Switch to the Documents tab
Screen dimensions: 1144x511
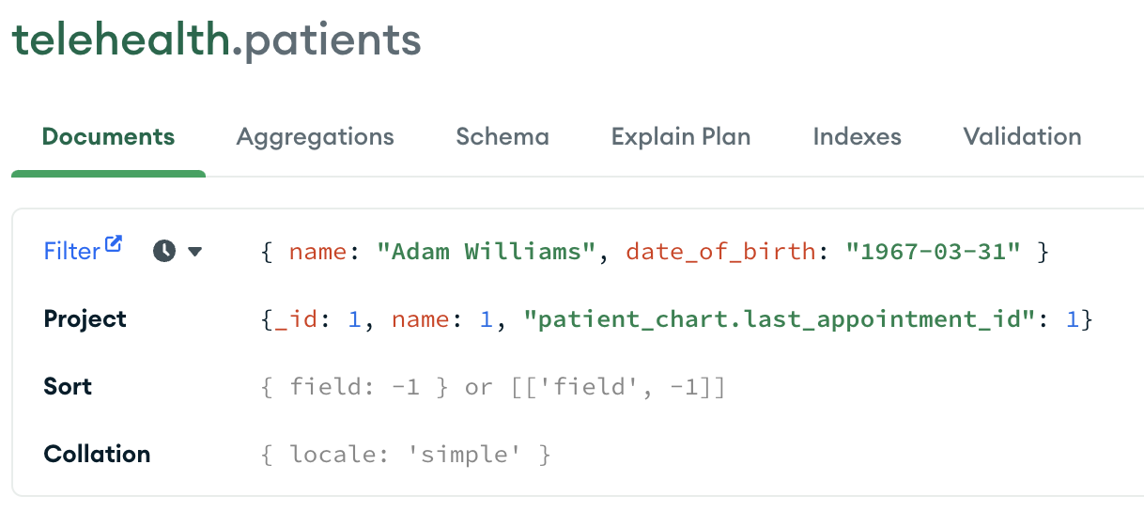[x=108, y=137]
